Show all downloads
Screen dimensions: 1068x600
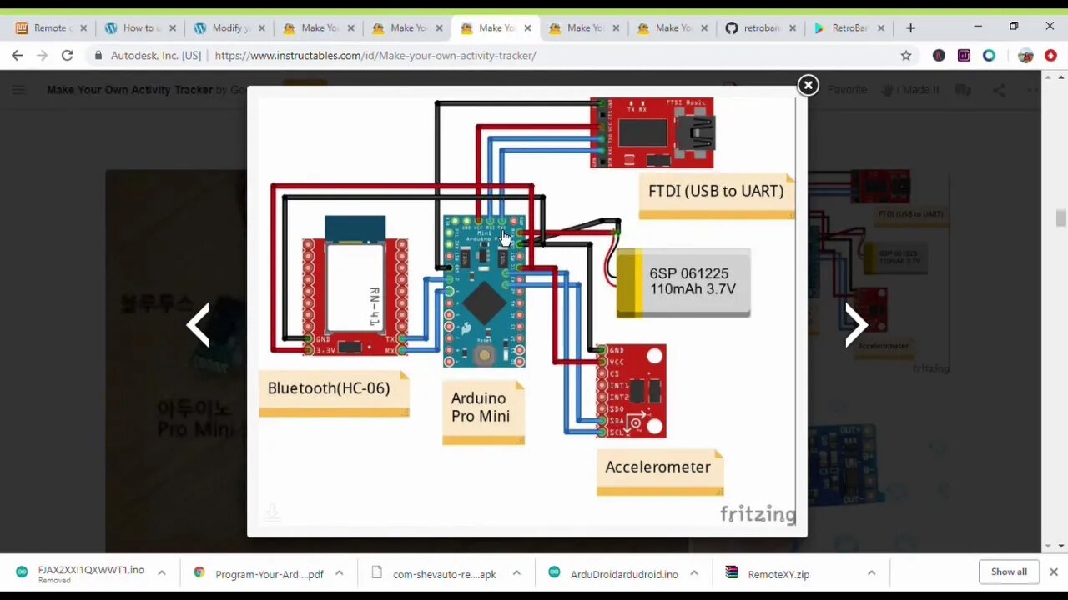[x=1009, y=572]
